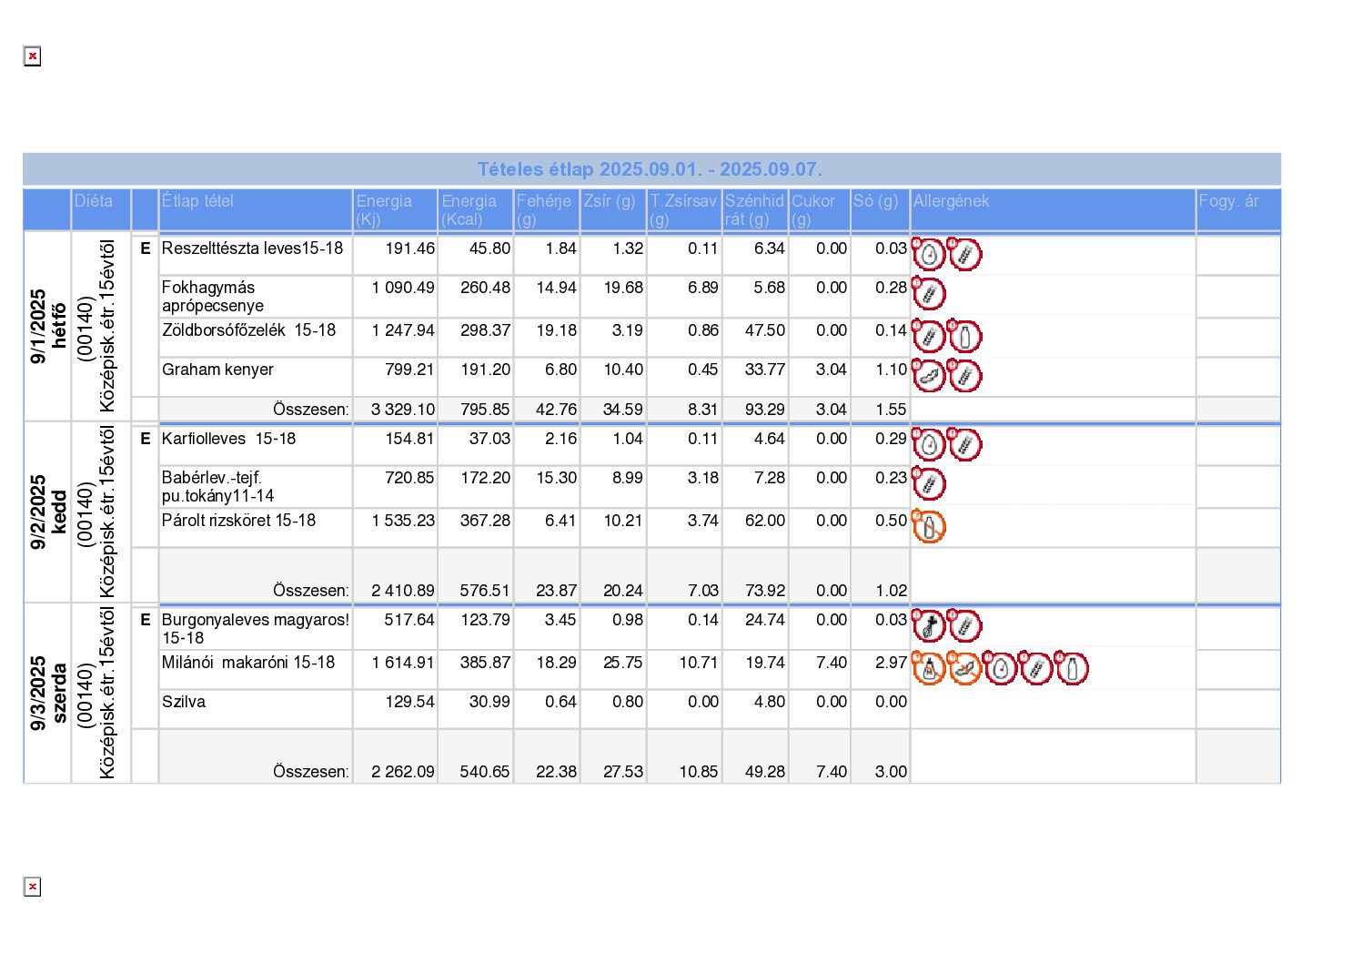Click the red milk bottle icon for Milánói makaróni
Image resolution: width=1362 pixels, height=963 pixels.
coord(1072,669)
